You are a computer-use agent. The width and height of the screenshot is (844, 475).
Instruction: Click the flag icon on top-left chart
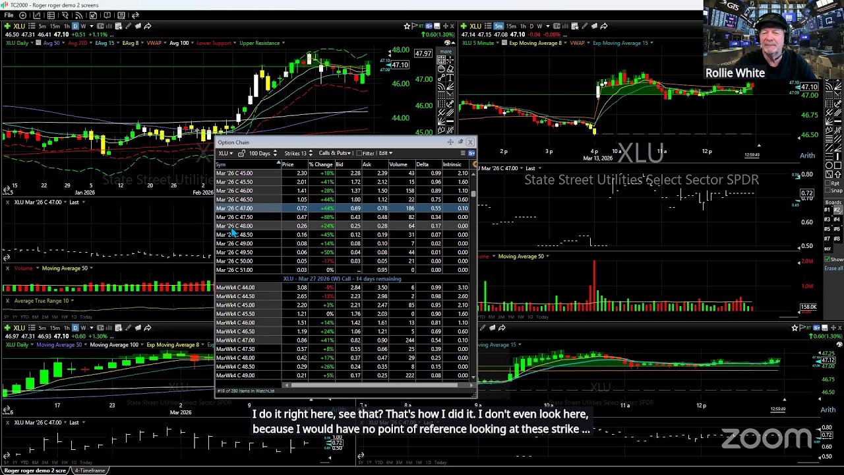tap(416, 26)
